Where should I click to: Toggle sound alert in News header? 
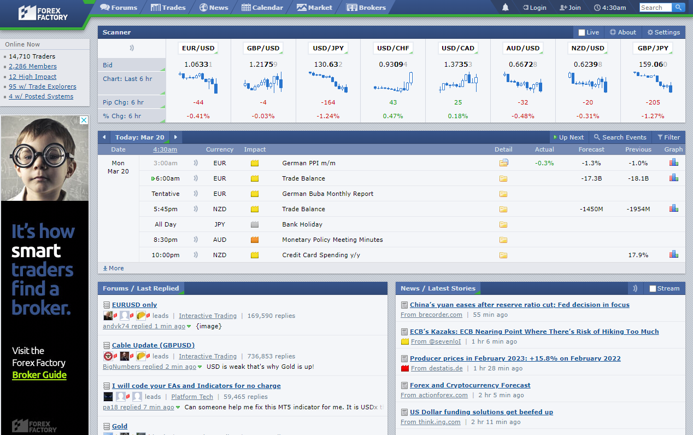(x=635, y=288)
